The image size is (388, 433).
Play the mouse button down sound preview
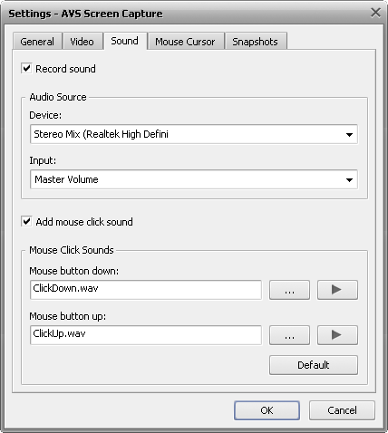337,290
